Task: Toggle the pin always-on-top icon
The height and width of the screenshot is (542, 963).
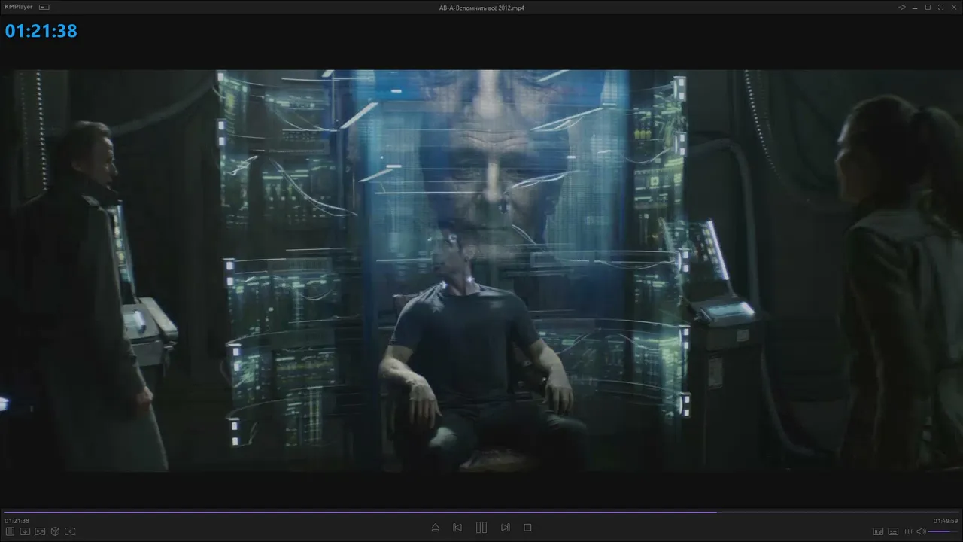Action: [902, 7]
